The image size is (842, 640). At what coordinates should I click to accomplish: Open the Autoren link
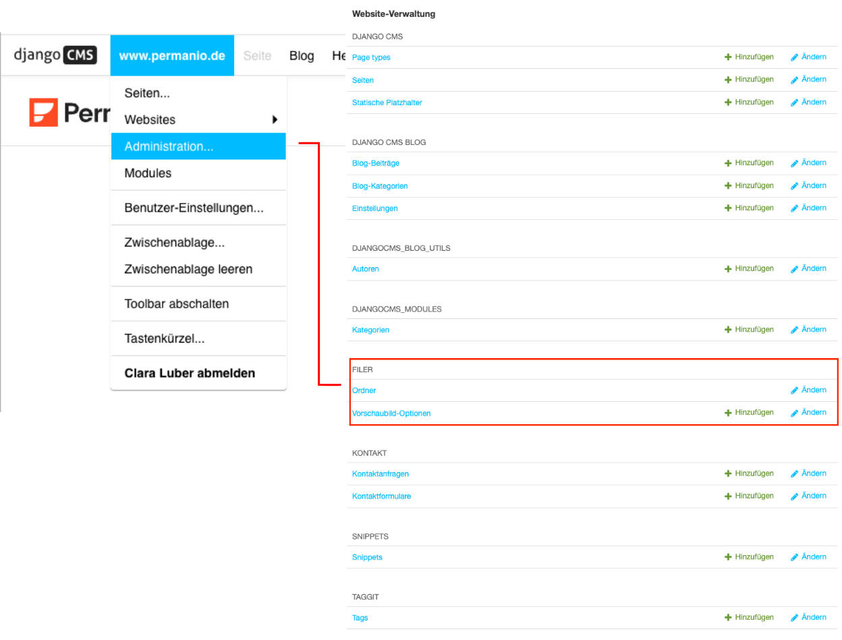coord(366,269)
